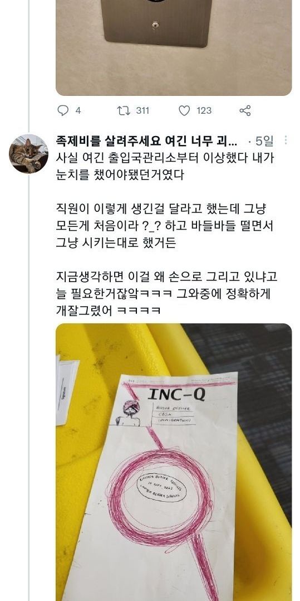300x601 pixels.
Task: Like the tweet with the heart icon
Action: click(184, 111)
